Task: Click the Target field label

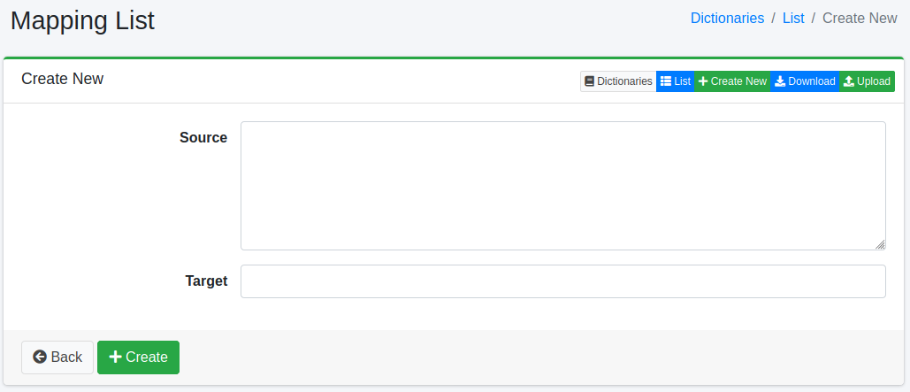Action: point(206,281)
